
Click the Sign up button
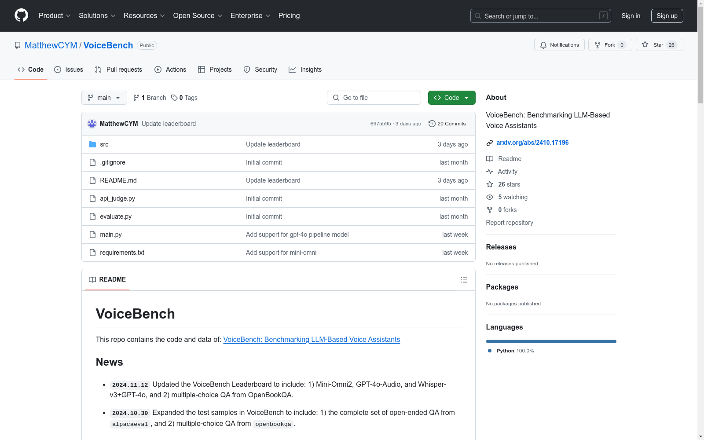click(x=667, y=16)
